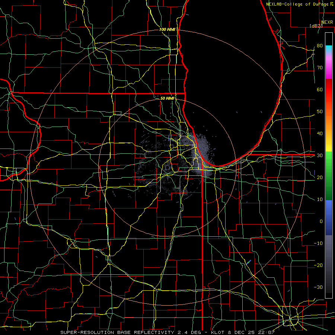
Task: Click the 70 value on dBZ scale
Action: coord(320,67)
